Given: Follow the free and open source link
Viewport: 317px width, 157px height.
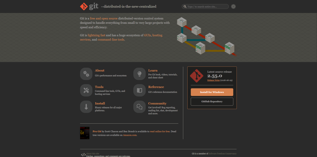Looking at the screenshot, I should point(104,18).
